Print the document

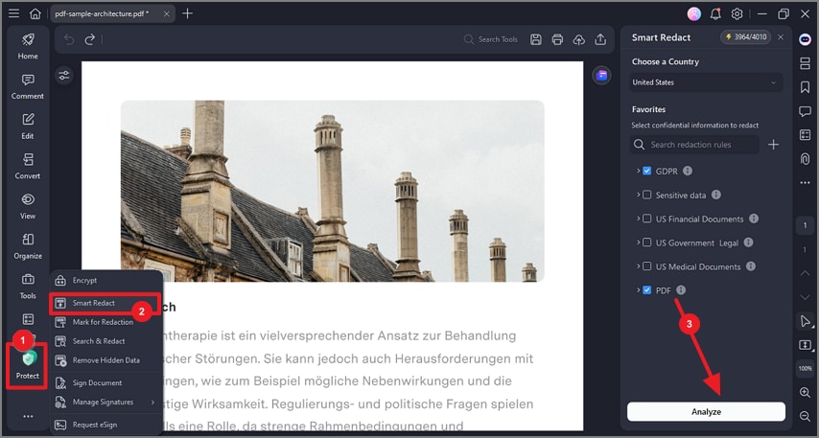point(557,39)
